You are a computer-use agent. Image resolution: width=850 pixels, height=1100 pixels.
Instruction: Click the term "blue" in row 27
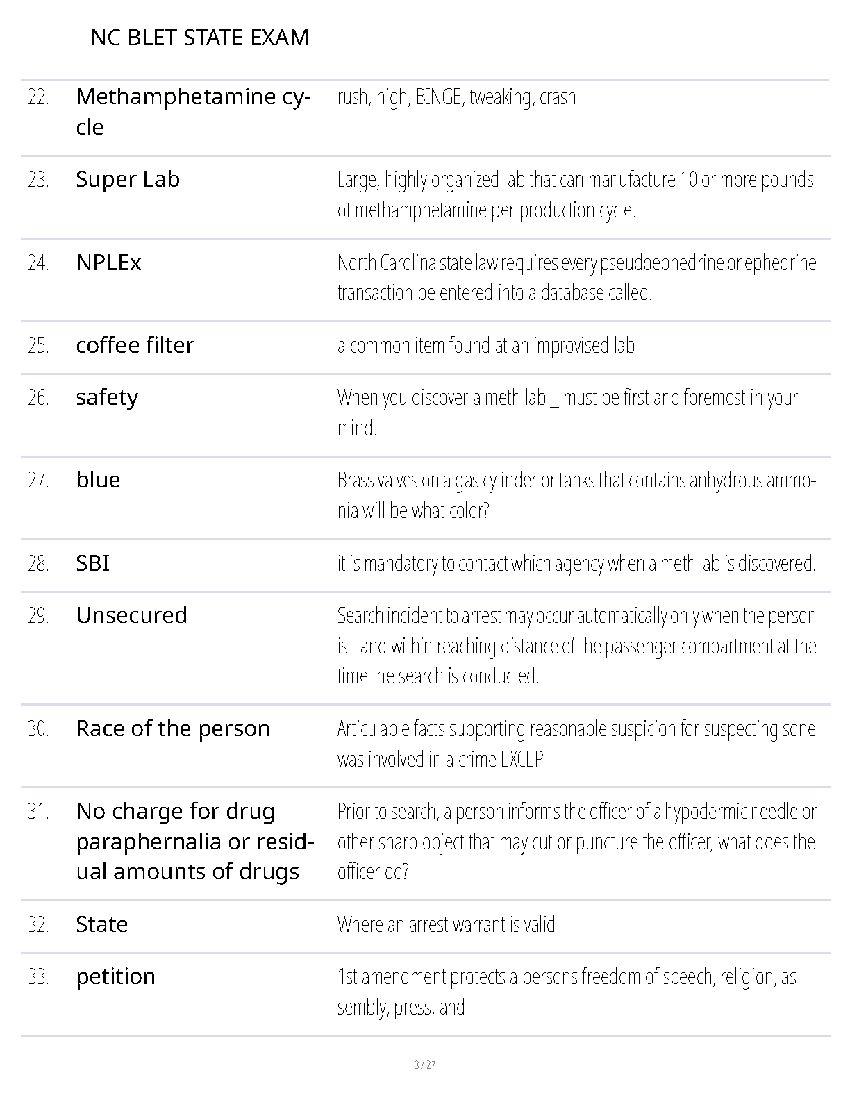[98, 480]
